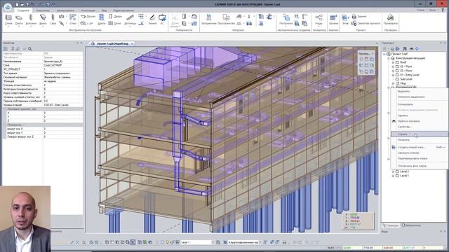Click the binoculars icon in structure toolbar
This screenshot has width=449, height=252.
[411, 48]
